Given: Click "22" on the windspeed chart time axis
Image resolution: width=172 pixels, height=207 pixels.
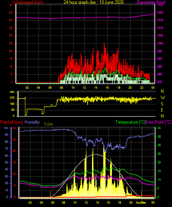Looking at the screenshot, I should [x=142, y=88].
